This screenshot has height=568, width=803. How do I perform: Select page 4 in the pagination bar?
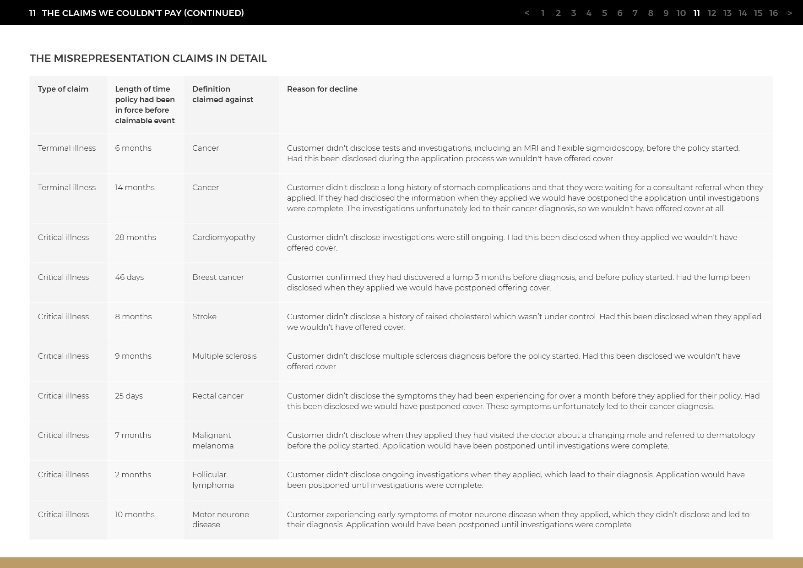point(589,13)
